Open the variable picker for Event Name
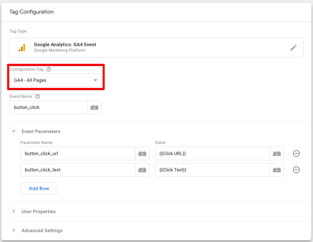Image resolution: width=313 pixels, height=242 pixels. (94, 107)
